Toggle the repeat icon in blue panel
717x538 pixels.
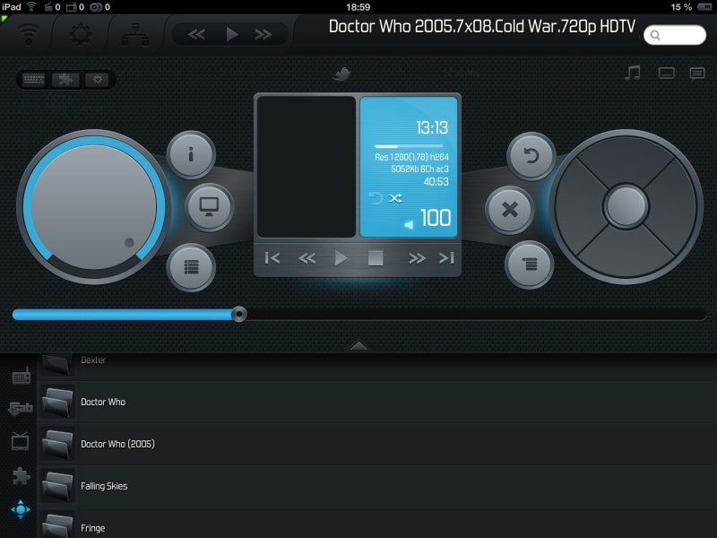pyautogui.click(x=376, y=198)
